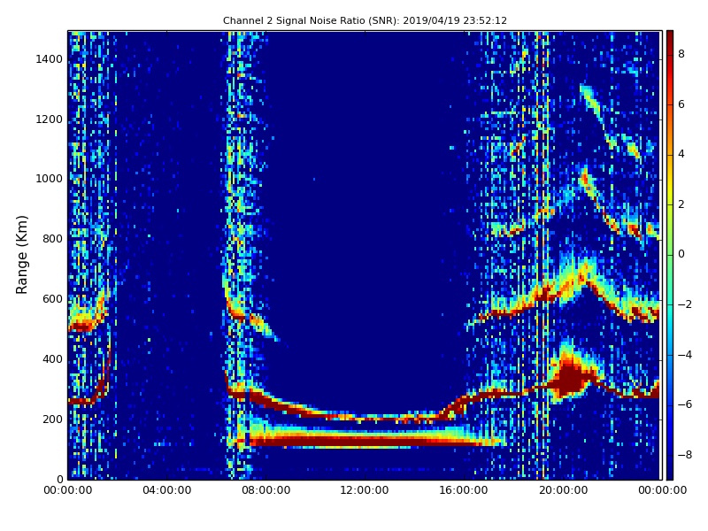708x531 pixels.
Task: Click the strong red echo blob near 20:00
Action: tap(571, 379)
